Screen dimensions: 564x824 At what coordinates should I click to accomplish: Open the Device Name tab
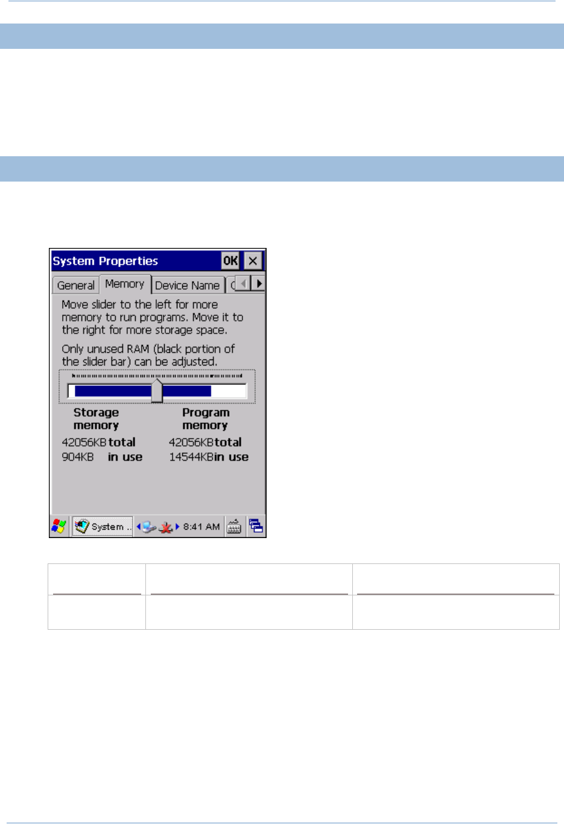[x=187, y=285]
